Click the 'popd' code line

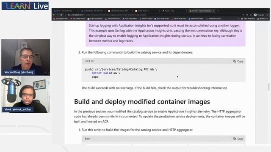pos(95,77)
